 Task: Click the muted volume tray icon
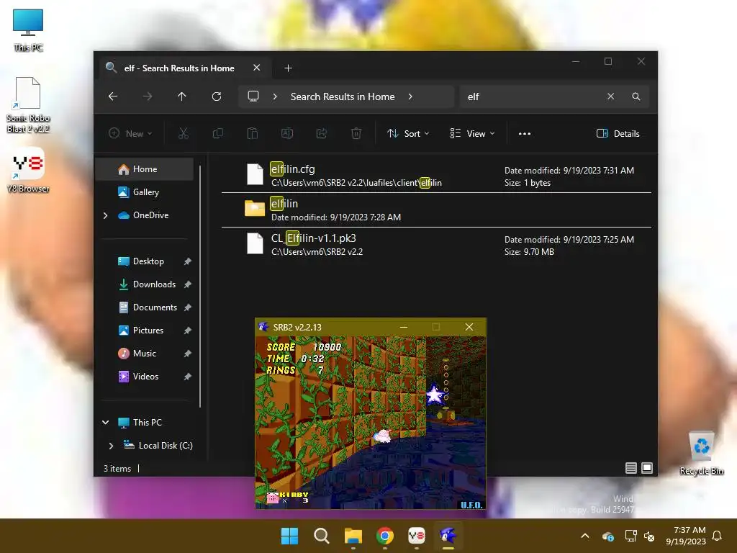650,536
